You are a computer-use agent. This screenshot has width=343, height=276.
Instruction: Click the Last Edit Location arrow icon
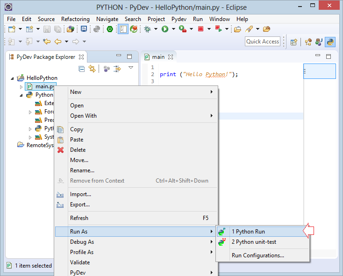pyautogui.click(x=47, y=41)
